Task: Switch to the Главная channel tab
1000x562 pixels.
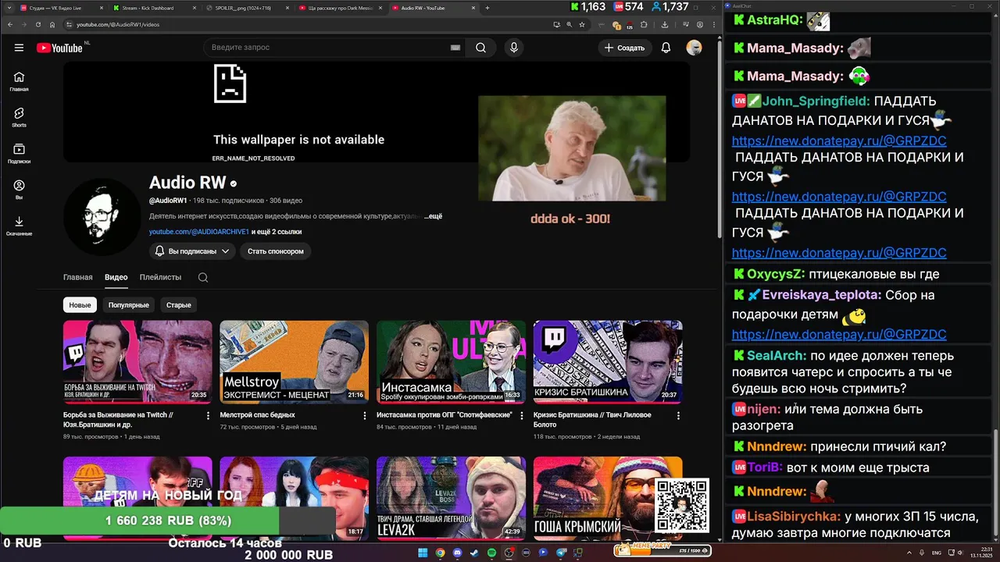Action: tap(77, 277)
